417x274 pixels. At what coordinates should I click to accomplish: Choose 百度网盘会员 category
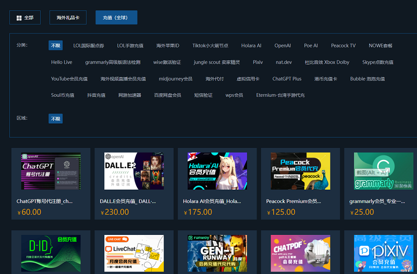coord(167,95)
